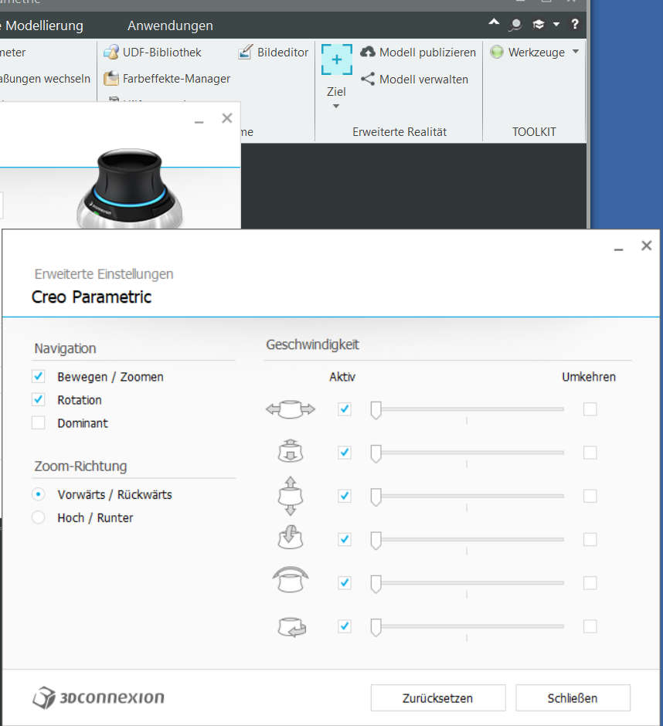Collapse the ribbon with up chevron
This screenshot has height=726, width=663.
point(494,22)
